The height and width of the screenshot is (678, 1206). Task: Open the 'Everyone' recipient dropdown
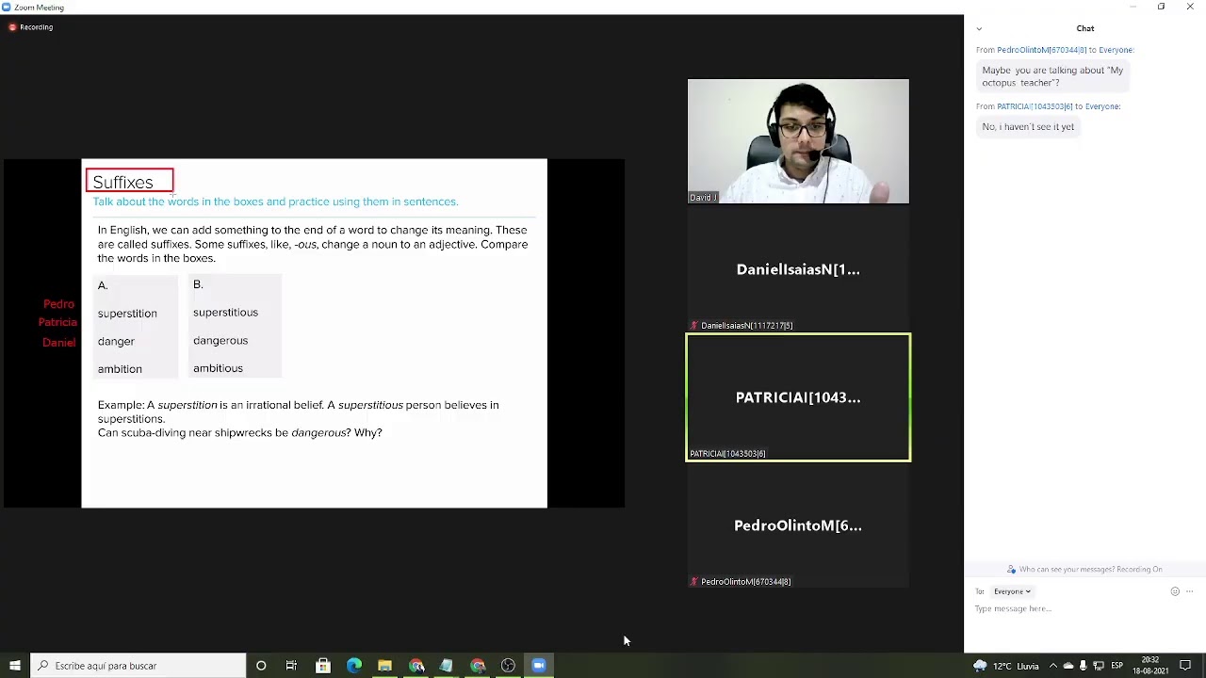click(x=1012, y=591)
